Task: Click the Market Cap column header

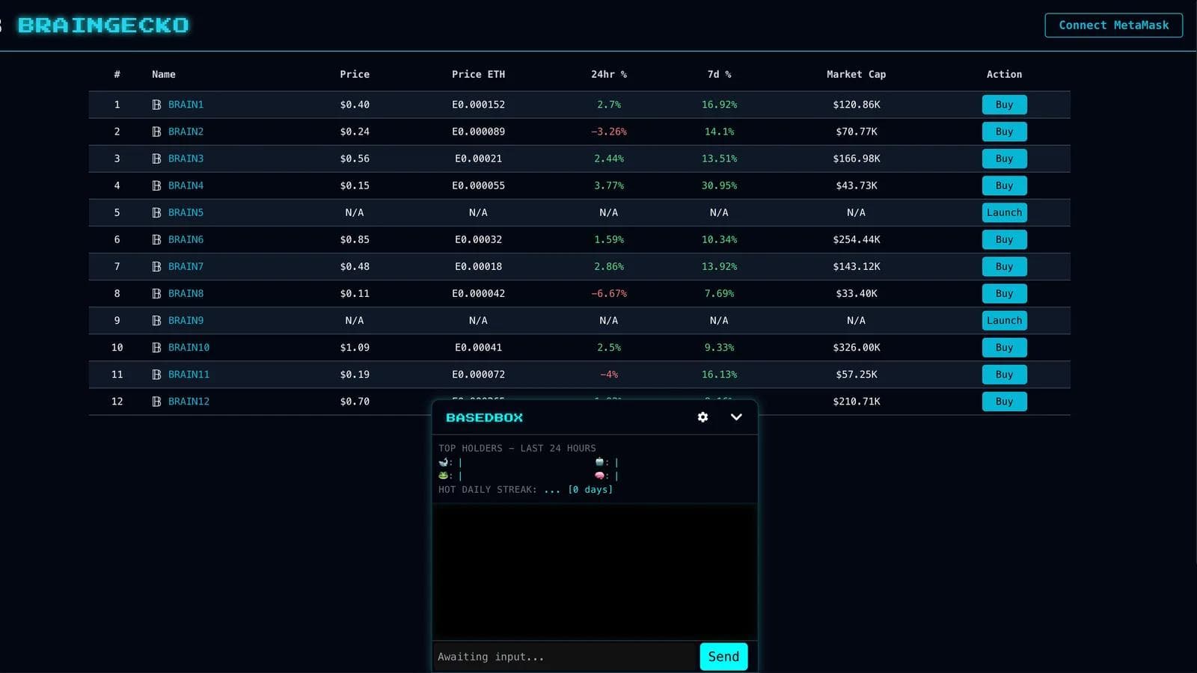Action: 856,74
